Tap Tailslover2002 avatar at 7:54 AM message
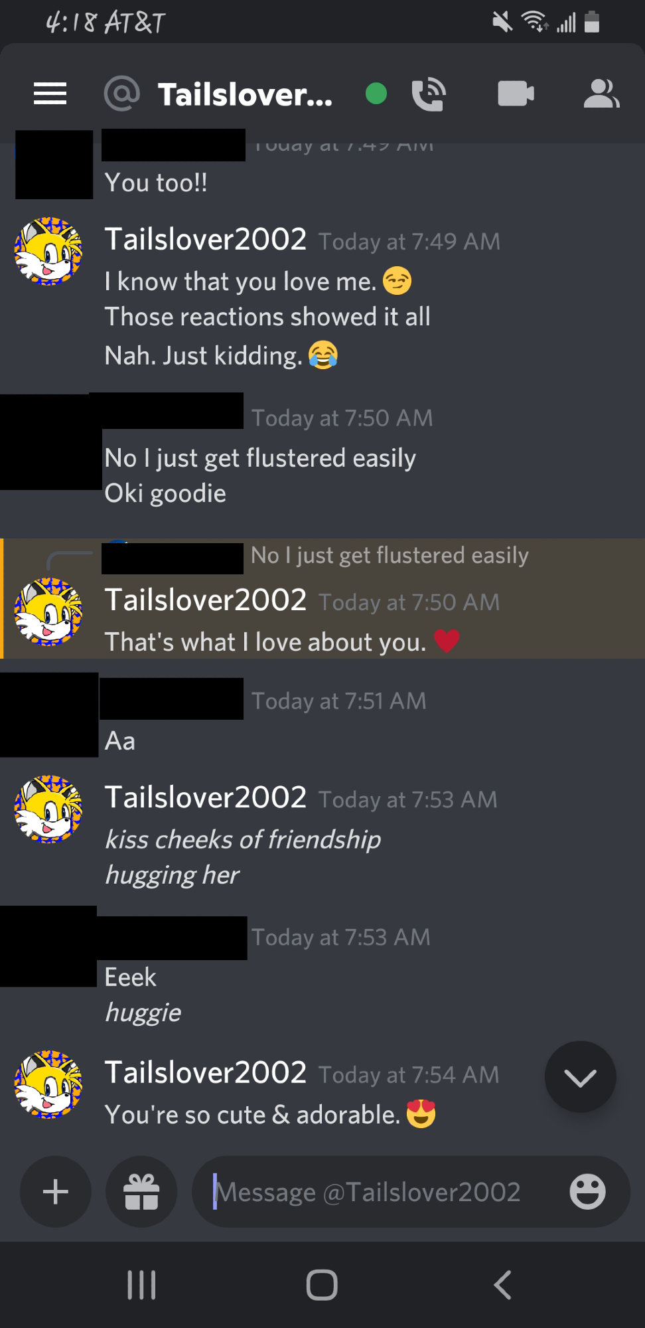 [x=49, y=1084]
